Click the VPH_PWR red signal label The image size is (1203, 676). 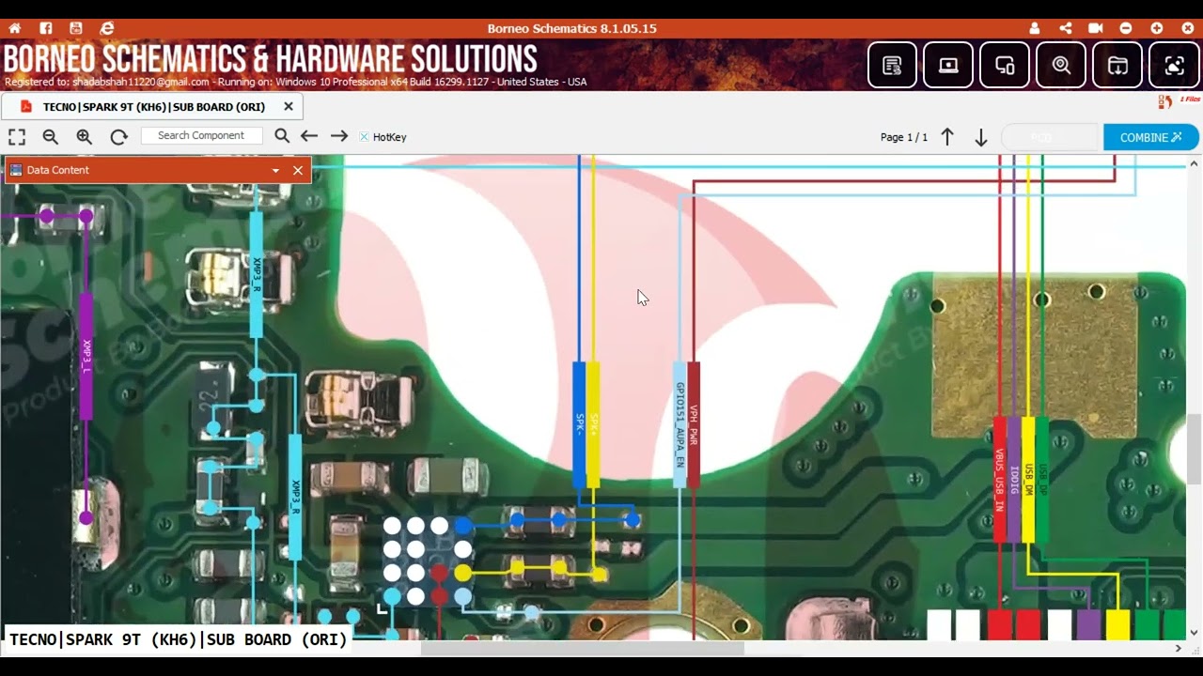coord(694,424)
